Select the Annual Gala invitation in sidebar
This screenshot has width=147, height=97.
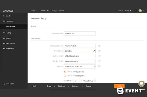tap(14, 27)
